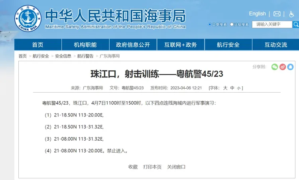299x180 pixels.
Task: Select the 文章搜索 radio option
Action: coord(210,25)
